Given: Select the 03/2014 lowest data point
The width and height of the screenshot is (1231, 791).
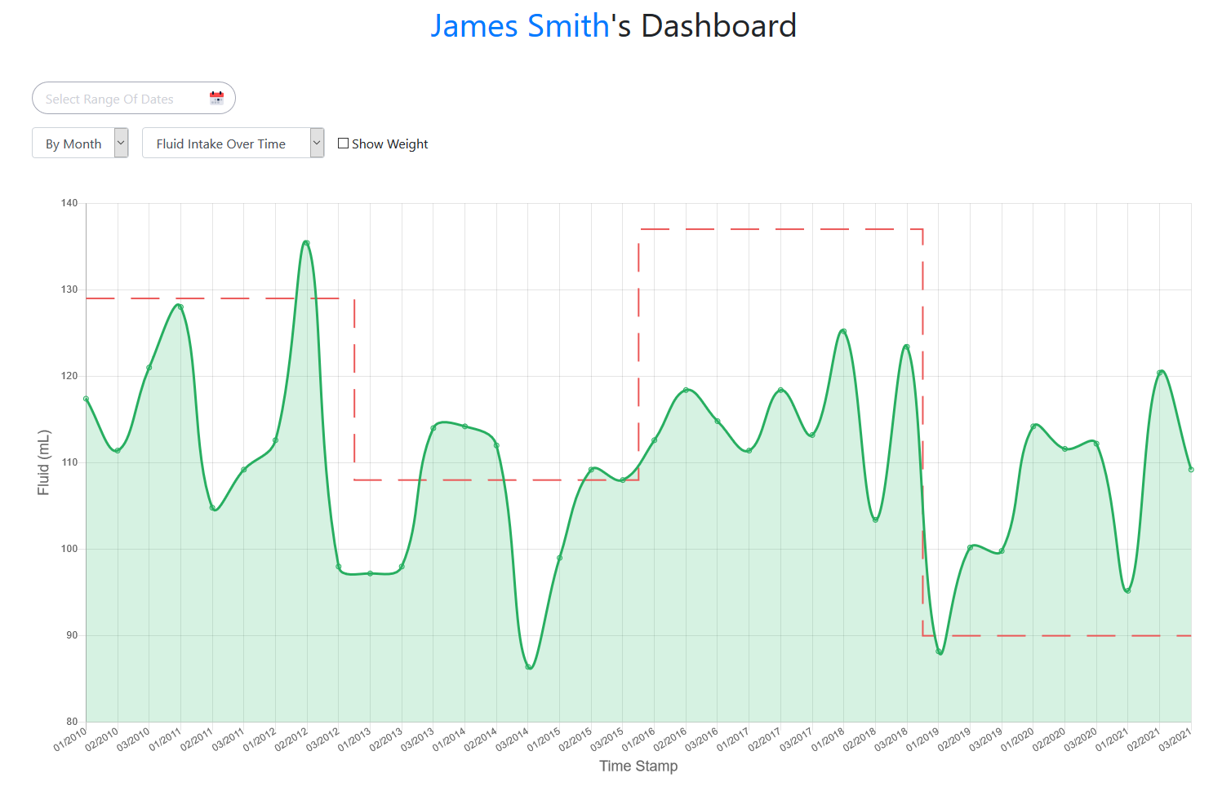Looking at the screenshot, I should tap(528, 667).
